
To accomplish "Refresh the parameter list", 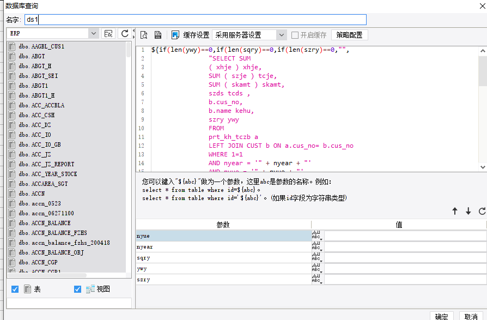I will pos(482,211).
